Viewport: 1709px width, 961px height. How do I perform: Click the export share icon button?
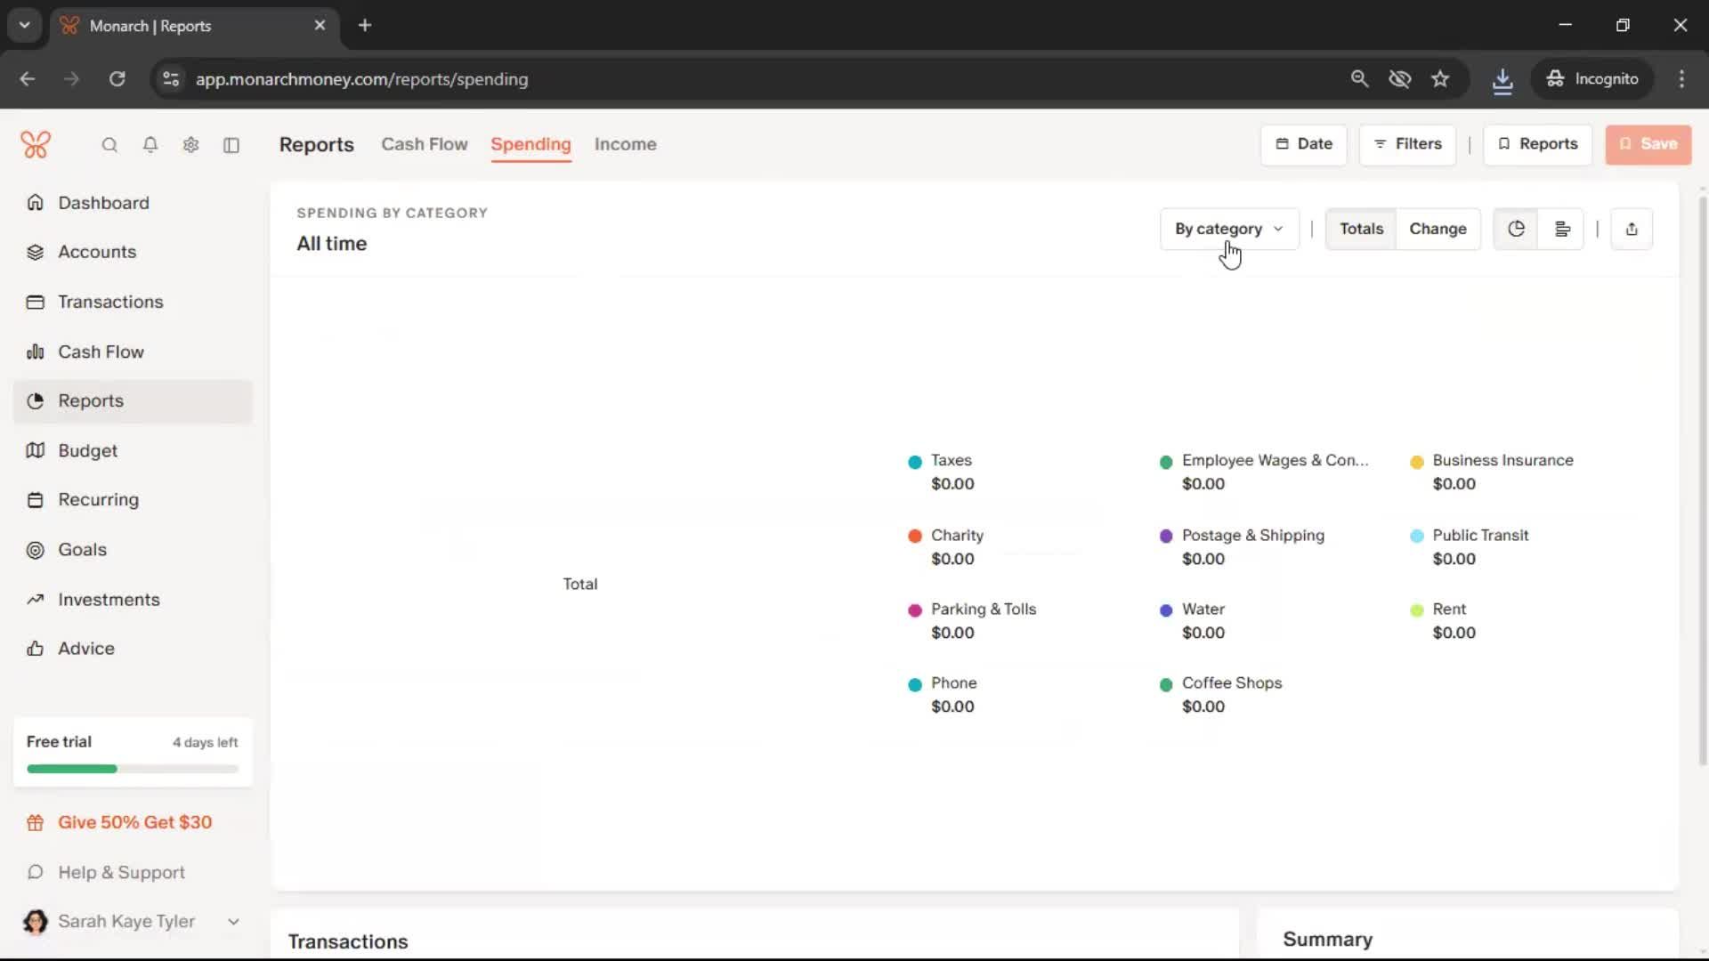[1632, 229]
